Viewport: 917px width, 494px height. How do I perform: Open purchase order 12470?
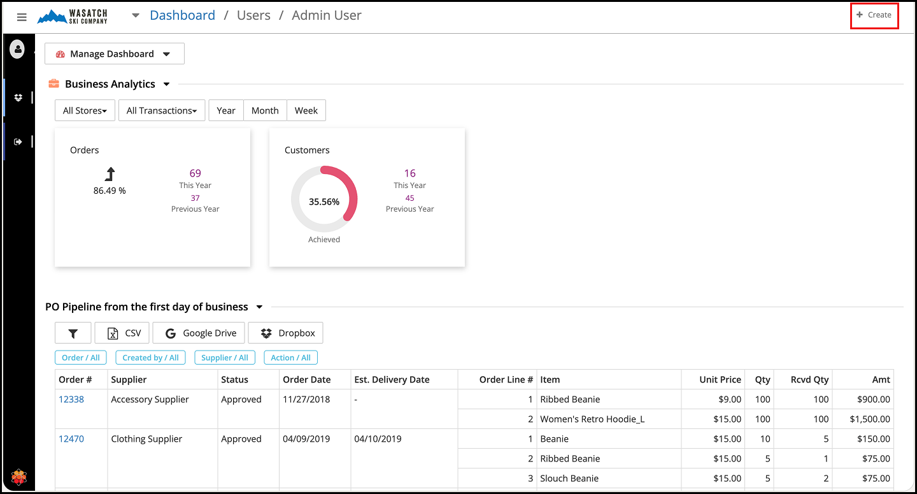[71, 439]
